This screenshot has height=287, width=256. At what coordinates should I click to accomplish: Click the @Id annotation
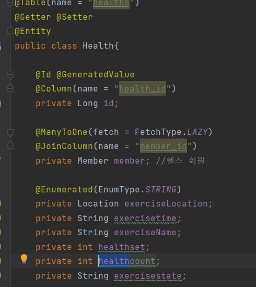point(43,75)
